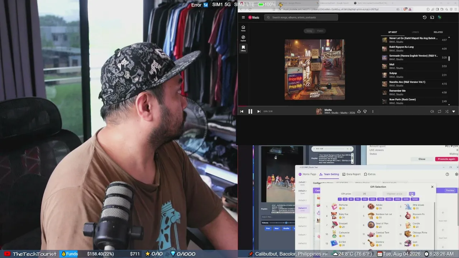Select the UP NEXT tab

(393, 32)
